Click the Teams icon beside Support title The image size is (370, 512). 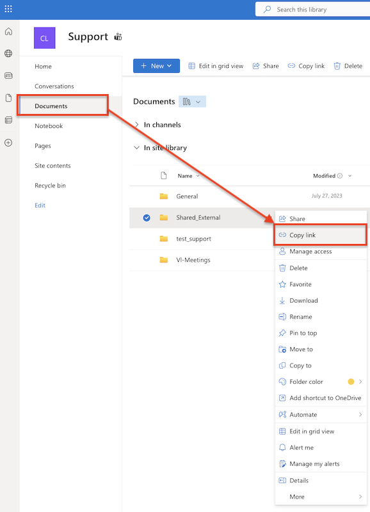118,37
